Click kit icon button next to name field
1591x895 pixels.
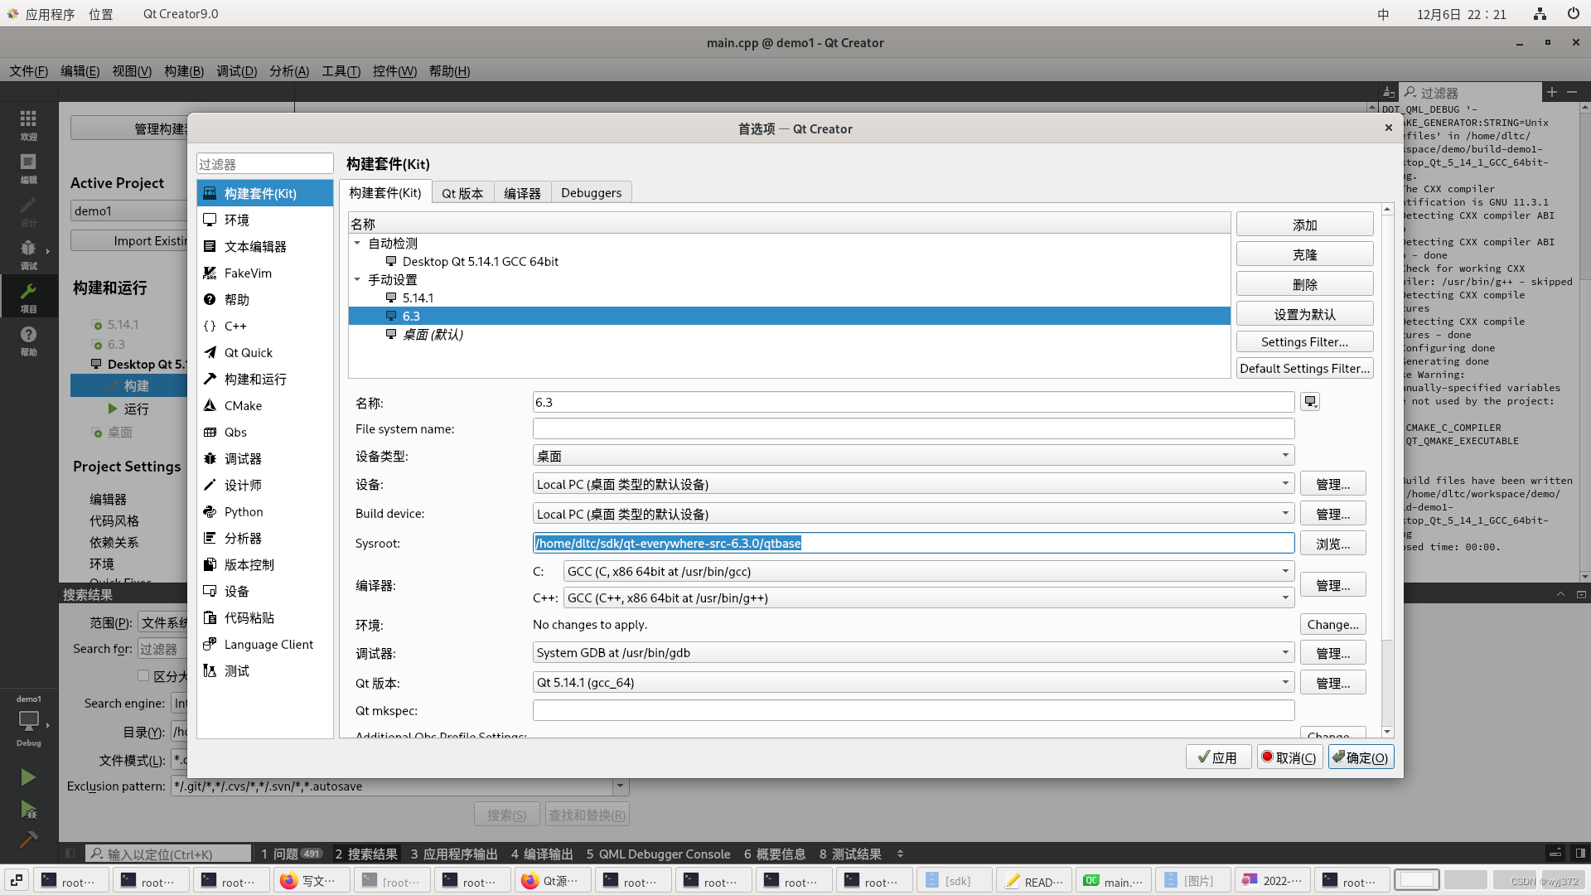1310,402
